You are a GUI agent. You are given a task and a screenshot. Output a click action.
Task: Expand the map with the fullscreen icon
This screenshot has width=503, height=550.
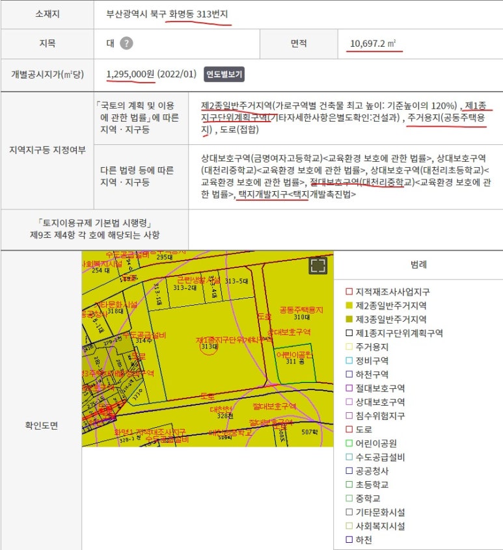[x=318, y=265]
